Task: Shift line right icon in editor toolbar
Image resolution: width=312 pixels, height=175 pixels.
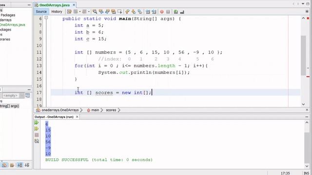Action: pyautogui.click(x=154, y=12)
